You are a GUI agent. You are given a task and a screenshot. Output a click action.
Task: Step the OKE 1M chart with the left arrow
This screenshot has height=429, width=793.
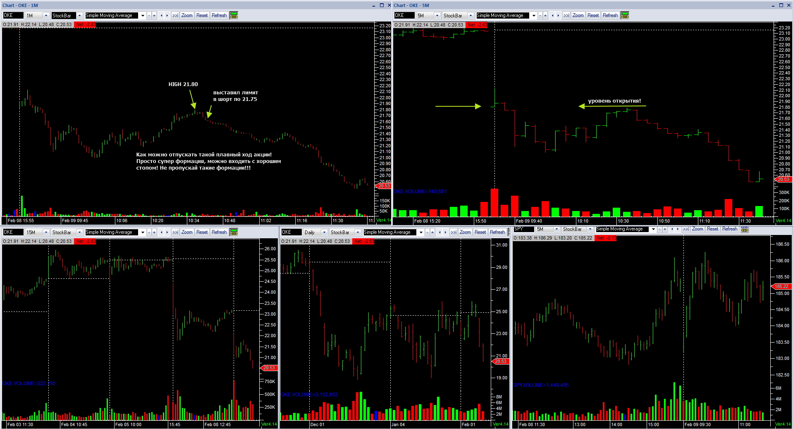pos(162,15)
